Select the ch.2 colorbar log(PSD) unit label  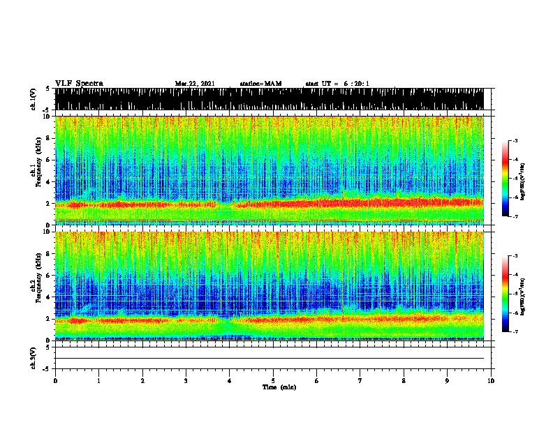coord(523,297)
